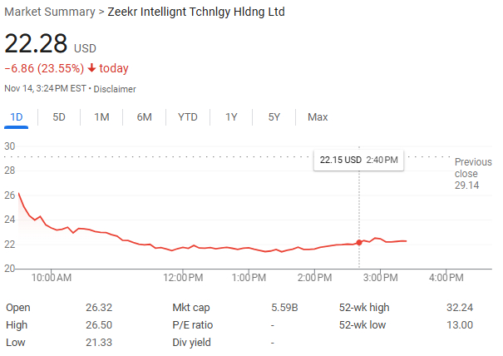Select the YTD range tab
The height and width of the screenshot is (356, 503).
[x=188, y=117]
